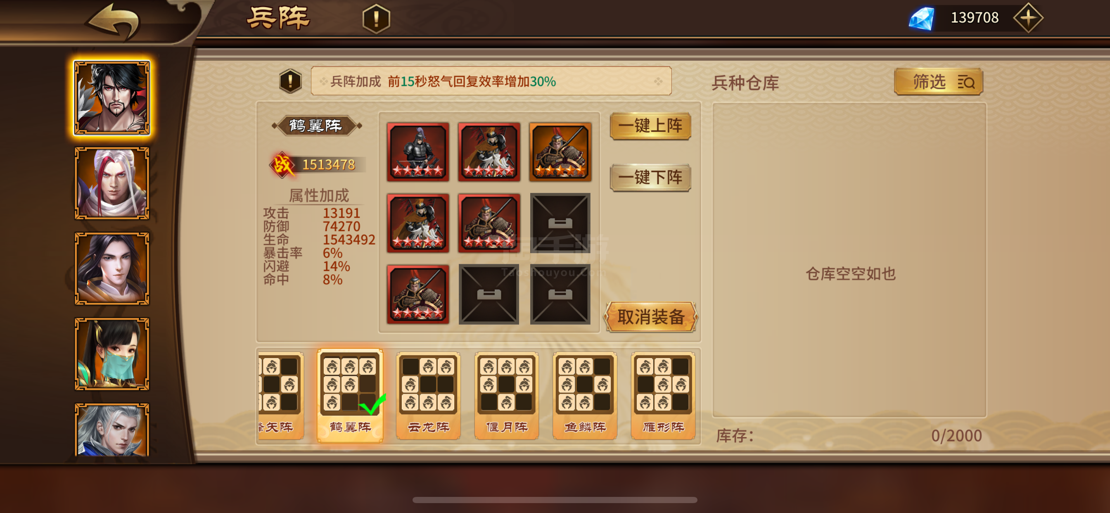Tap the blue diamond currency icon
1110x513 pixels.
tap(922, 18)
